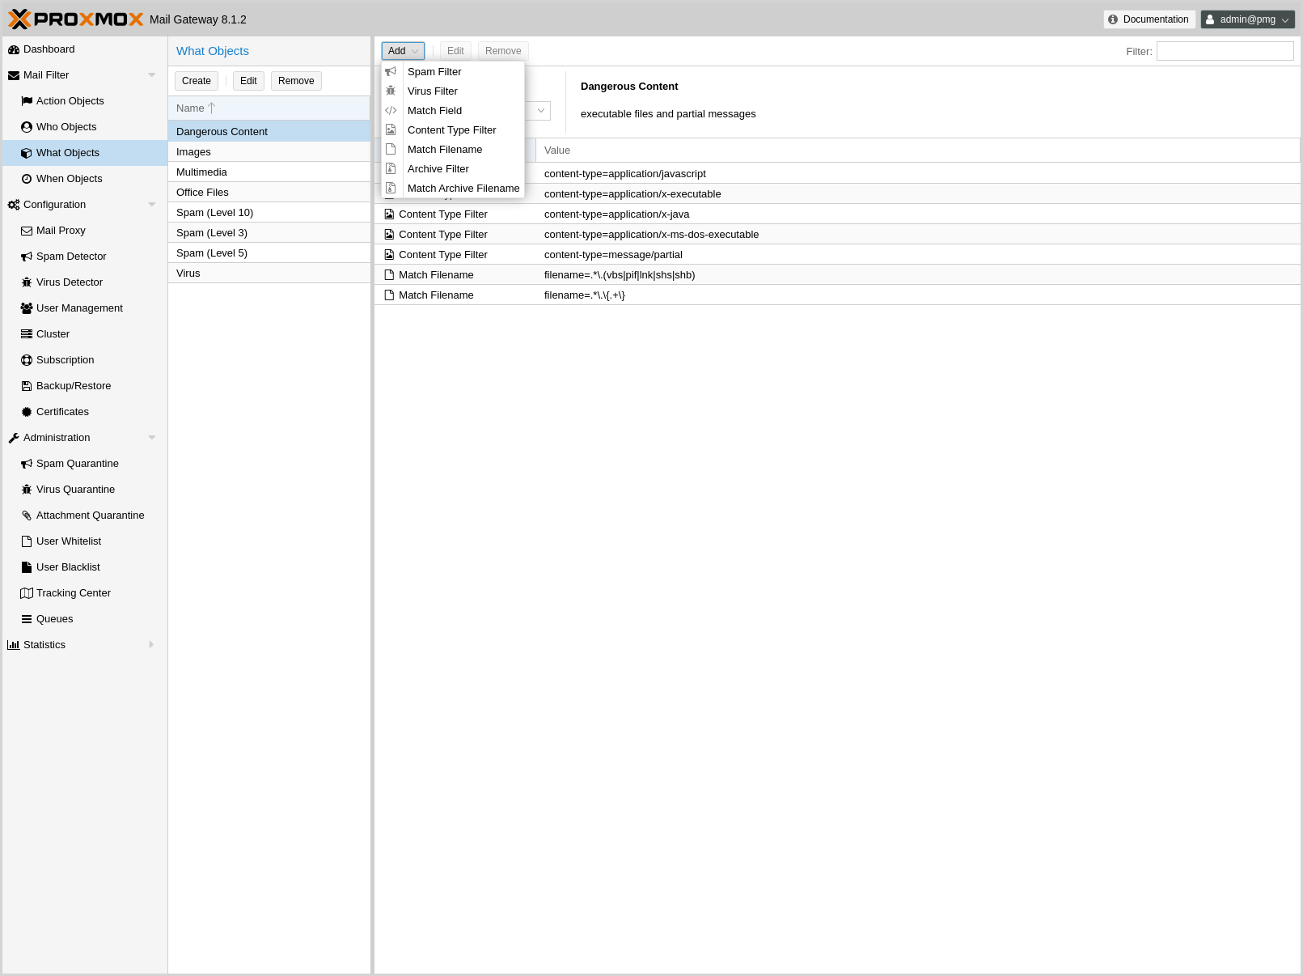1303x976 pixels.
Task: Collapse the Mail Filter section arrow
Action: (151, 75)
